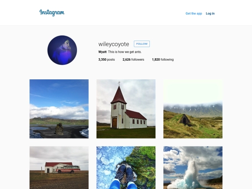Click the wileycoyote username heading
The width and height of the screenshot is (252, 189).
click(x=113, y=44)
